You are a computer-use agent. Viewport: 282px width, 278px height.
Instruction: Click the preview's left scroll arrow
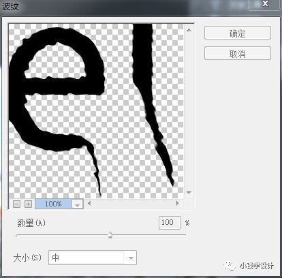pyautogui.click(x=89, y=203)
